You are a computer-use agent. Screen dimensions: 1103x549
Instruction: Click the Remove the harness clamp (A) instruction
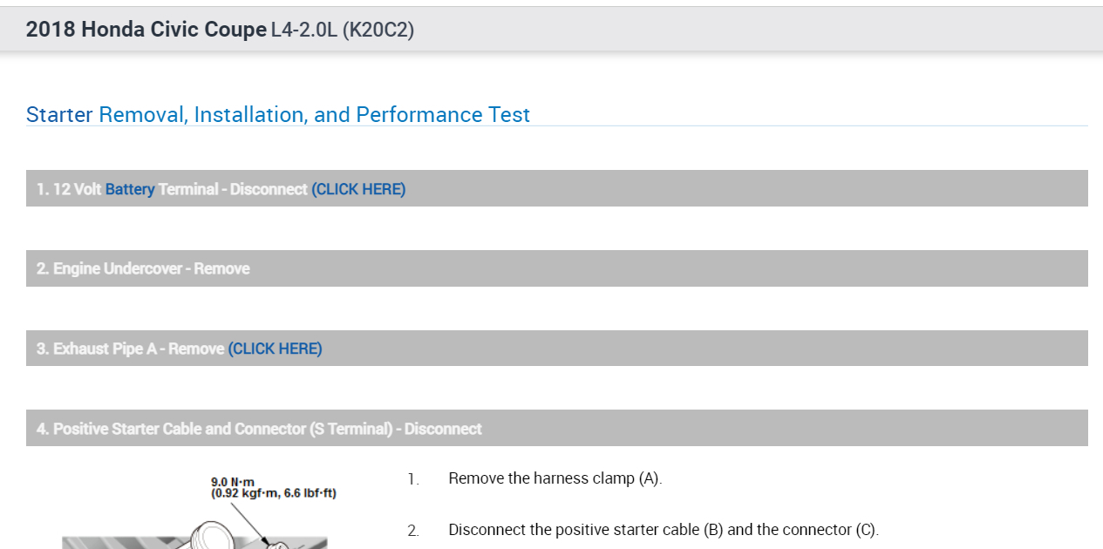[555, 478]
